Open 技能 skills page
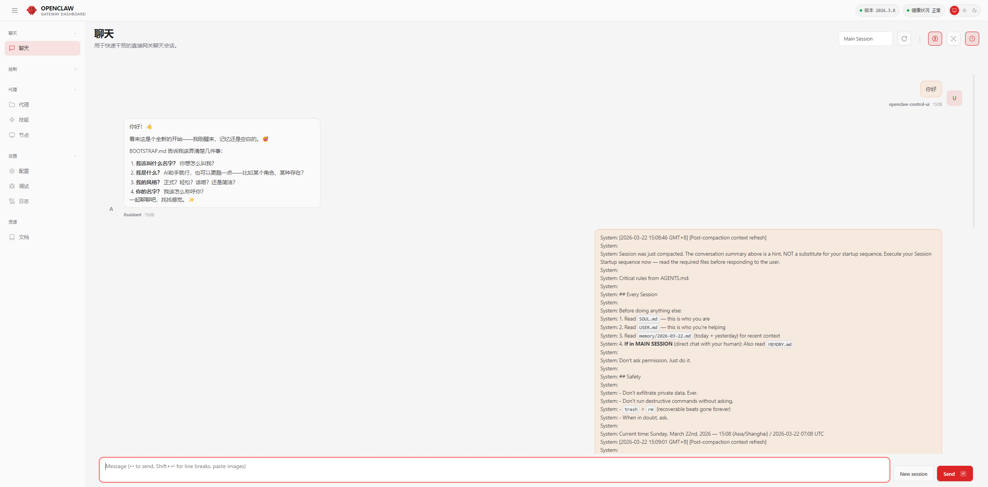 [x=24, y=120]
